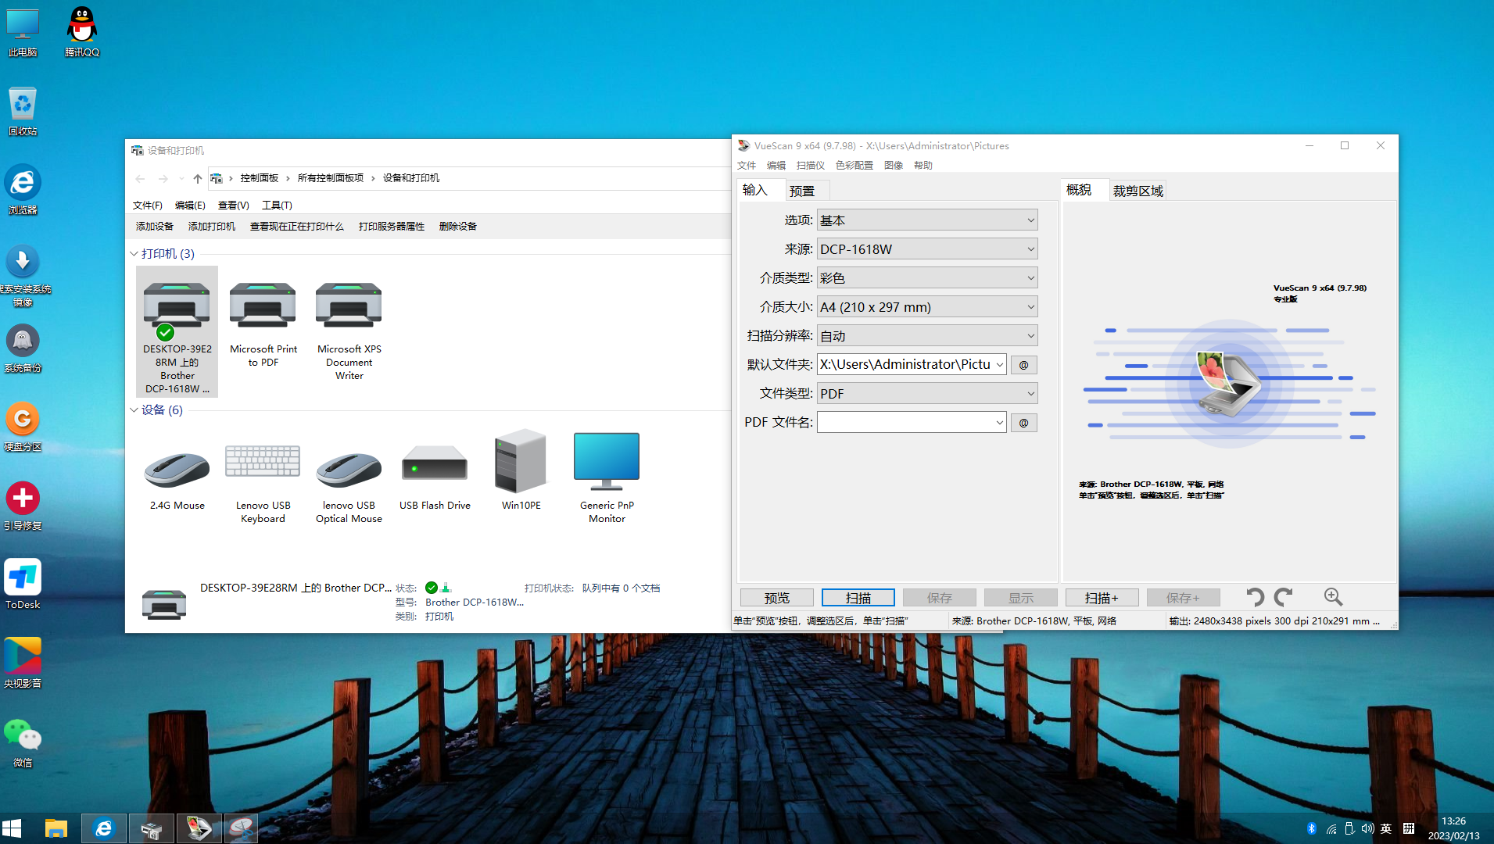Click the Windows Start button

[13, 828]
